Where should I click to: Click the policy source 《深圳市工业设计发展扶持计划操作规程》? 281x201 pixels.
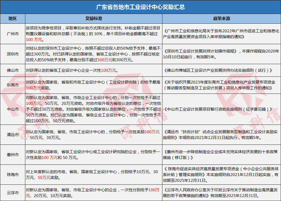click(221, 54)
